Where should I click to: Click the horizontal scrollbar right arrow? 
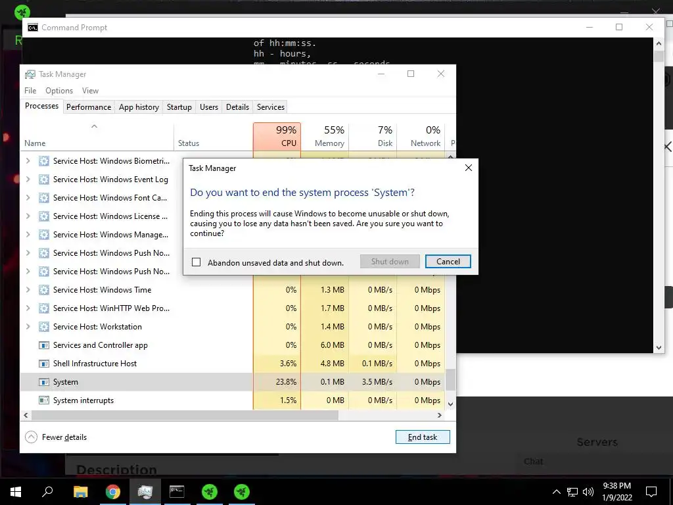(440, 416)
